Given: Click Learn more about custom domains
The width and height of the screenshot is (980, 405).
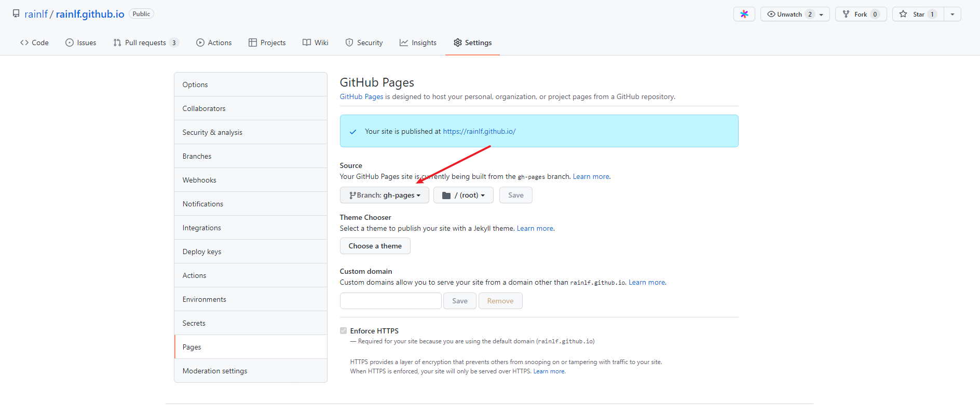Looking at the screenshot, I should [647, 282].
